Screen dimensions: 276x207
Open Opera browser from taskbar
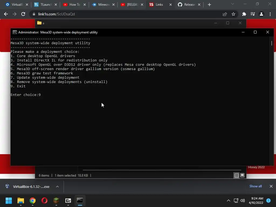44,201
